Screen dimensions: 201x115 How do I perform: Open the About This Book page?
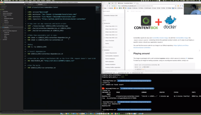(110, 41)
